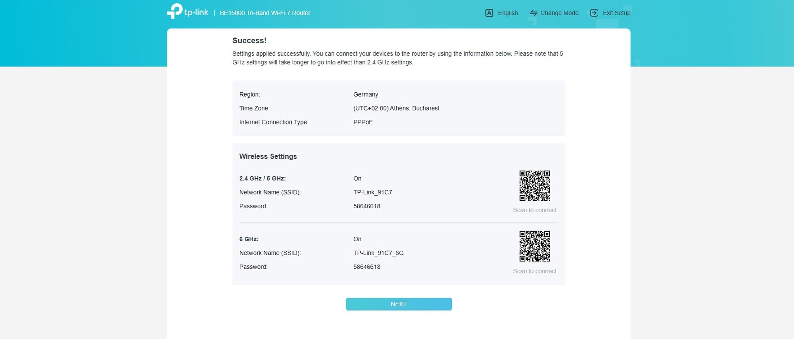
Task: Click the Change Mode arrows icon
Action: pos(533,13)
